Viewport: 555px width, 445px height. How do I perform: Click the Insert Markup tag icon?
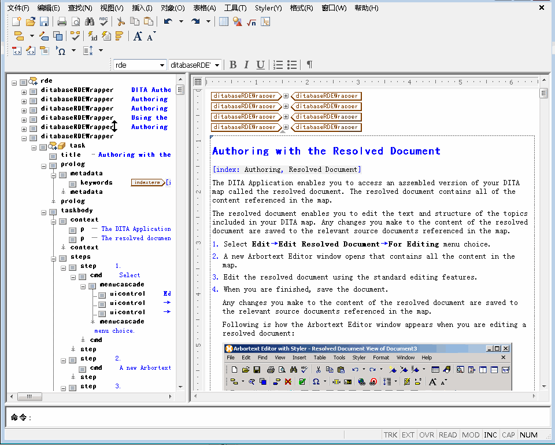pyautogui.click(x=18, y=36)
